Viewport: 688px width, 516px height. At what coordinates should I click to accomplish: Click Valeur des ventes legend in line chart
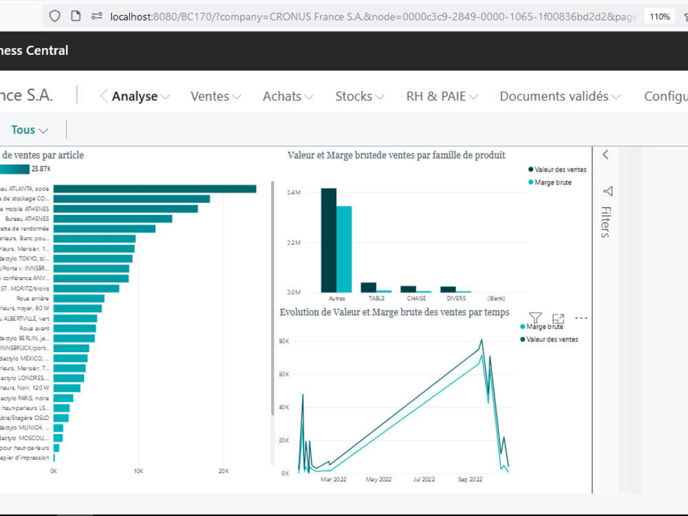click(x=549, y=339)
